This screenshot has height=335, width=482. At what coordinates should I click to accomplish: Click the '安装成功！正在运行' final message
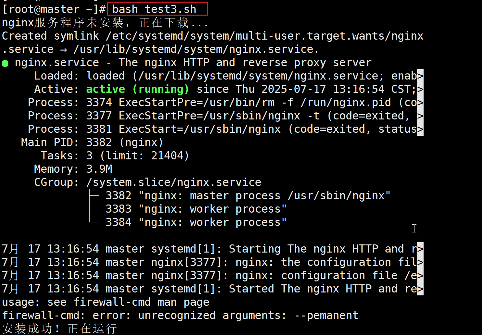pyautogui.click(x=59, y=329)
